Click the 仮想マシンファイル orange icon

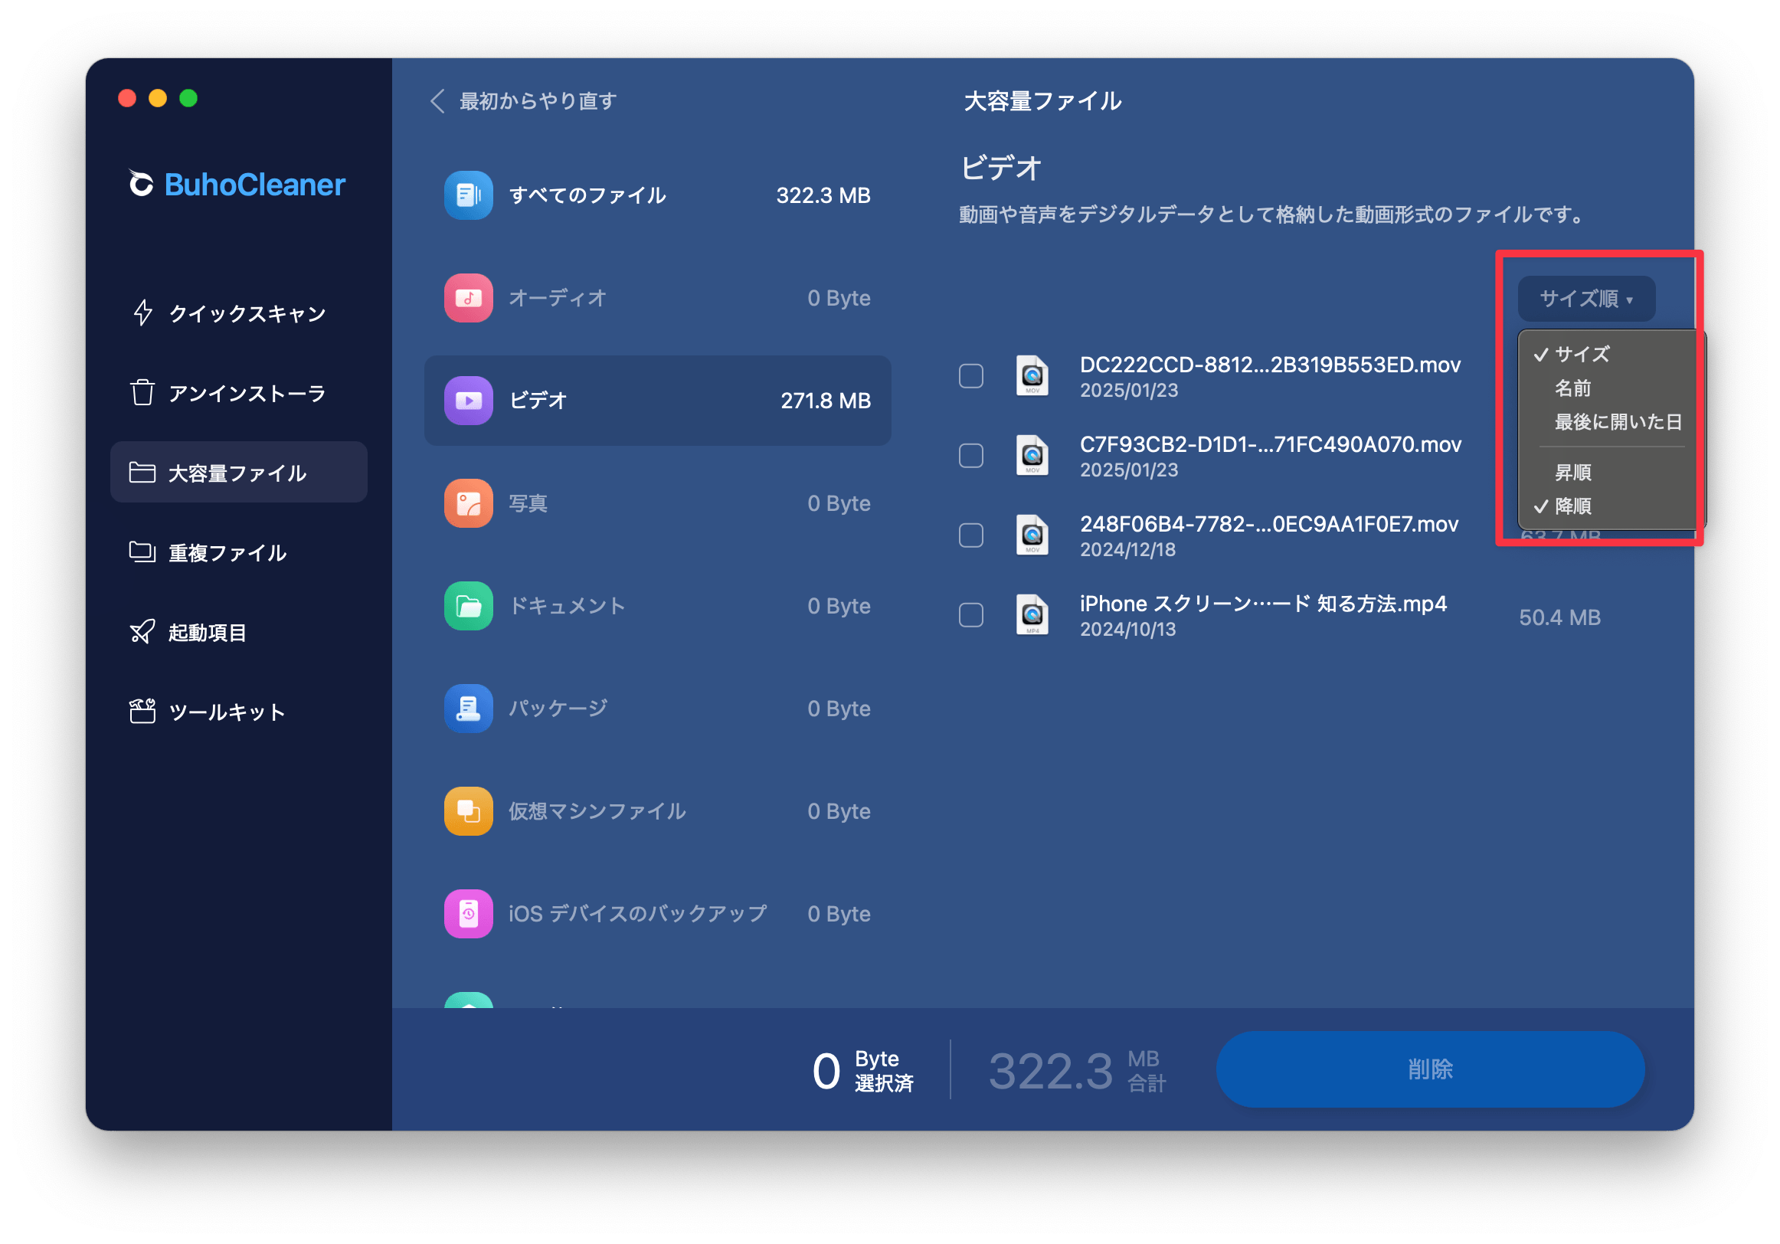[468, 811]
